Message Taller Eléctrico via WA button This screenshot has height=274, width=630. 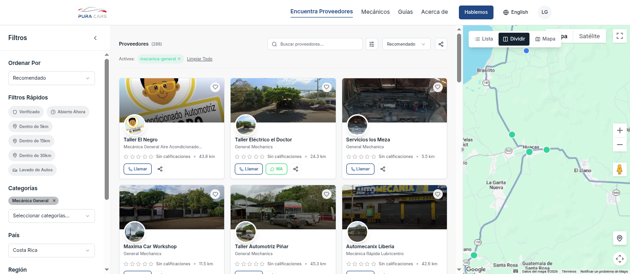[276, 169]
